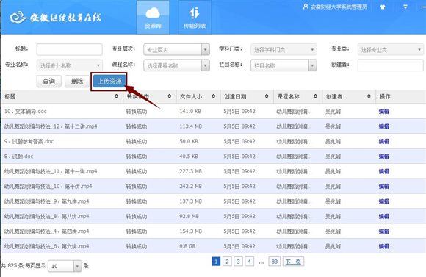This screenshot has height=277, width=426.
Task: Sort by 创建日期 column arrows
Action: pyautogui.click(x=267, y=96)
